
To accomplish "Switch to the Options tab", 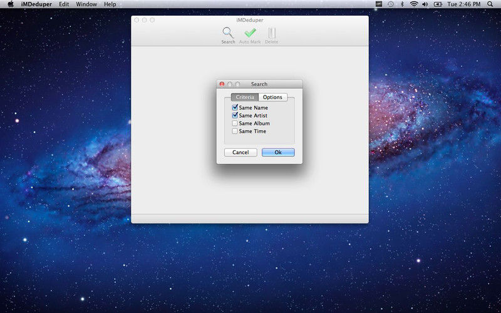I will [272, 97].
